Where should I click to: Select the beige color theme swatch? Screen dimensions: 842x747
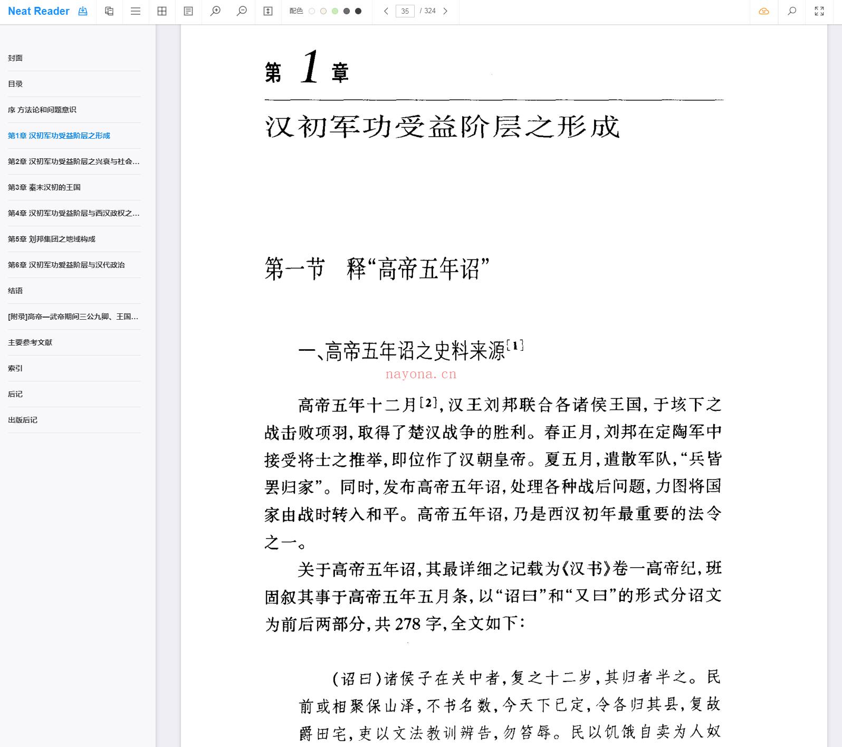pos(323,11)
